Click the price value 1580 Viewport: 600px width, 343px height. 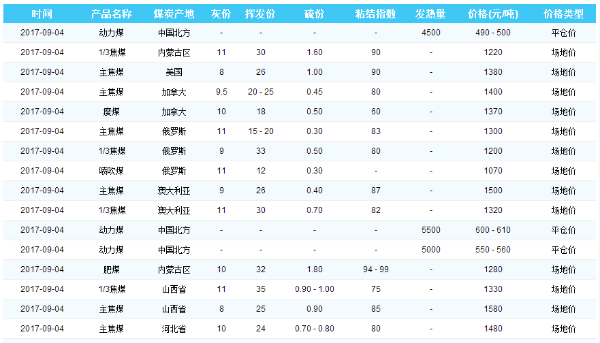(x=492, y=309)
